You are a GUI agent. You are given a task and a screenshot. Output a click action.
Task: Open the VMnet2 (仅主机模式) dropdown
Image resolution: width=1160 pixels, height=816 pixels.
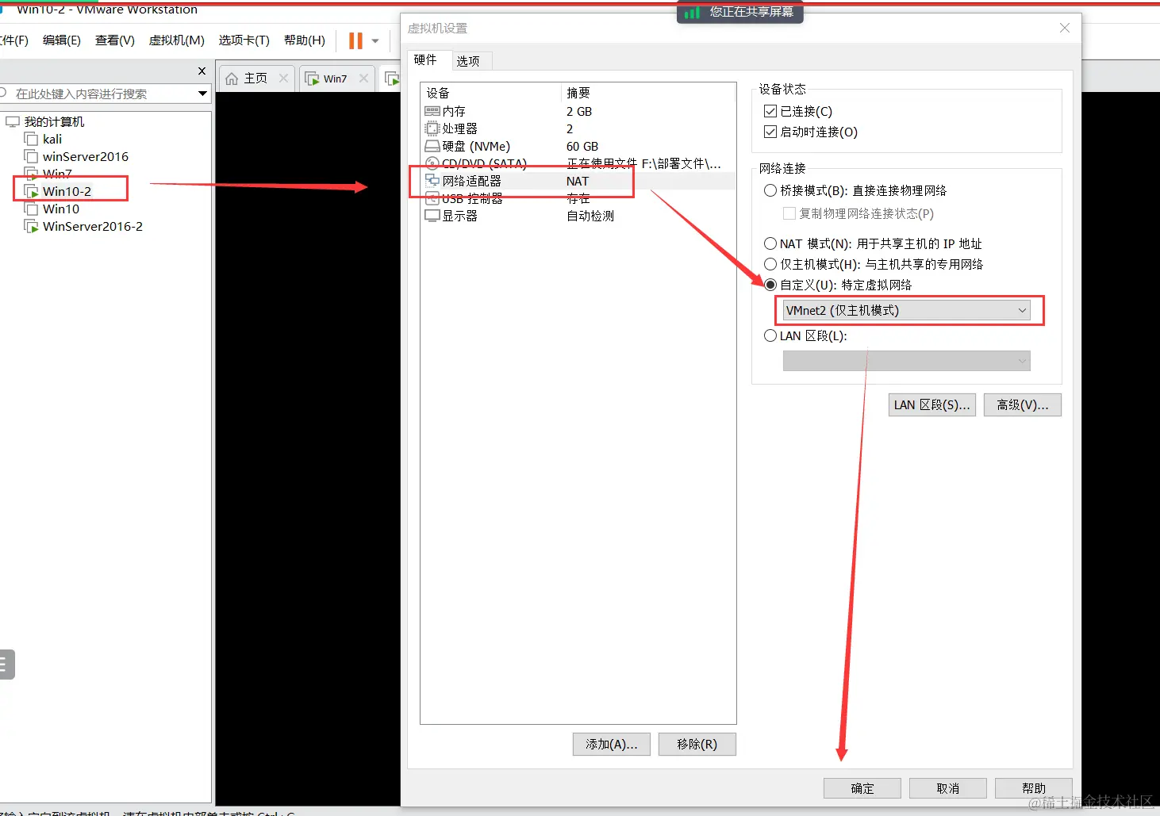pyautogui.click(x=1021, y=310)
